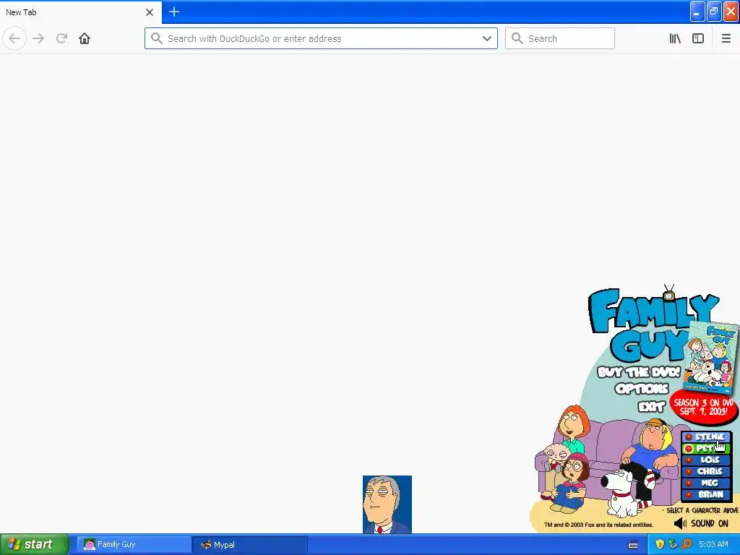Click the Family Guy DVD cover thumbnail
740x555 pixels.
click(711, 357)
